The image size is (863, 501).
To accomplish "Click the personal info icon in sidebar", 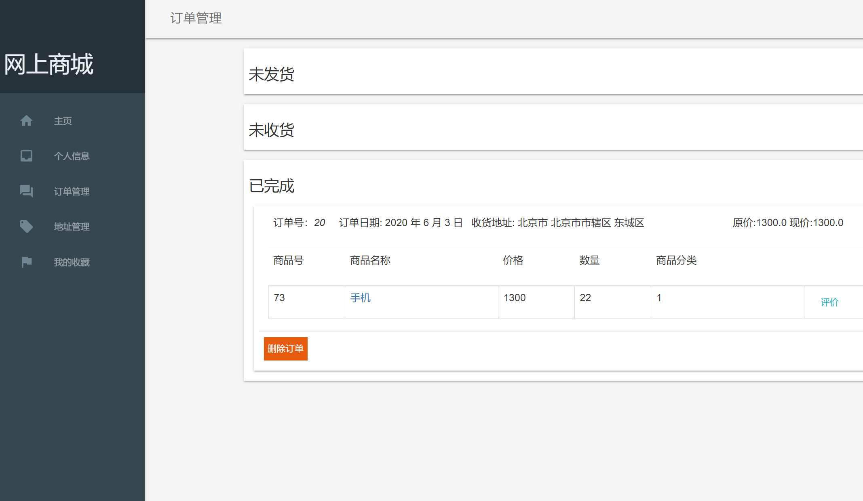I will point(26,156).
